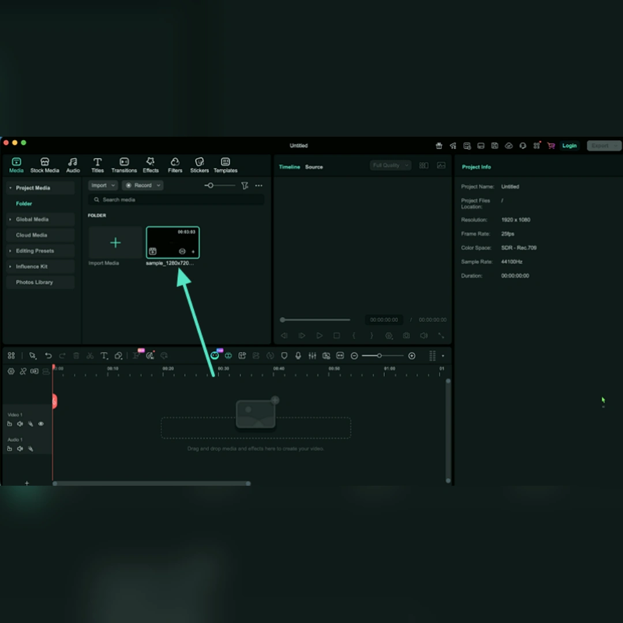The height and width of the screenshot is (623, 623).
Task: Lock the Video 1 track
Action: coord(10,424)
